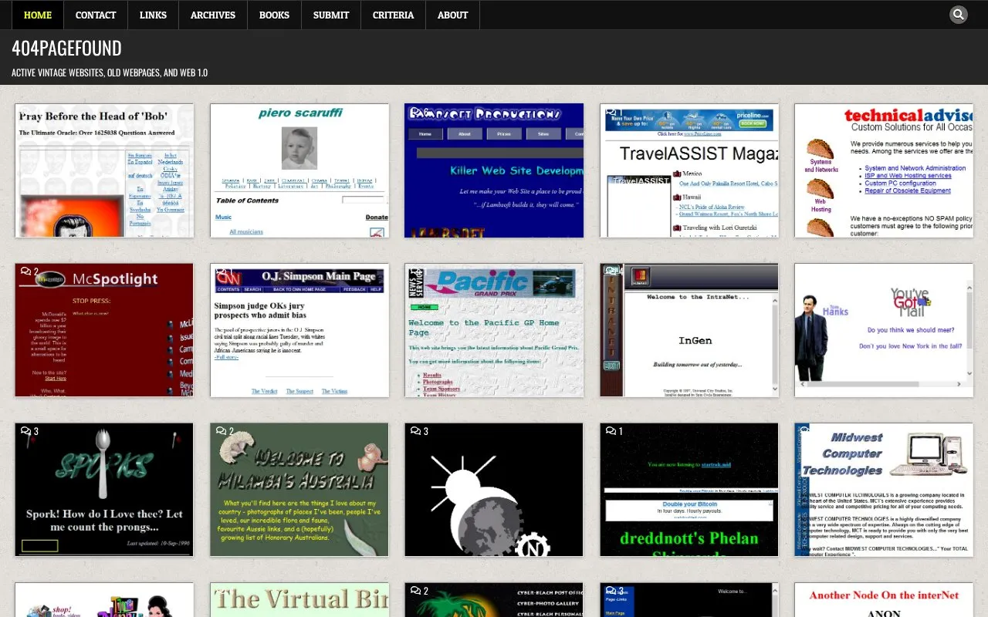Open the Pray Before the Head of 'Bob' thumbnail
This screenshot has height=617, width=988.
click(x=104, y=170)
